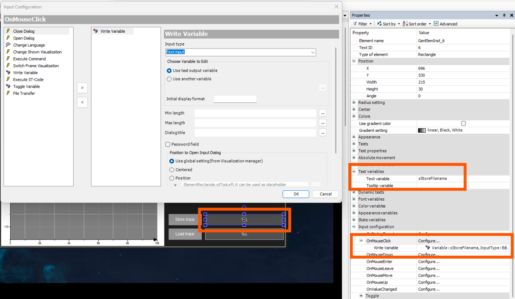
Task: Expand the Appearance property group
Action: (354, 137)
